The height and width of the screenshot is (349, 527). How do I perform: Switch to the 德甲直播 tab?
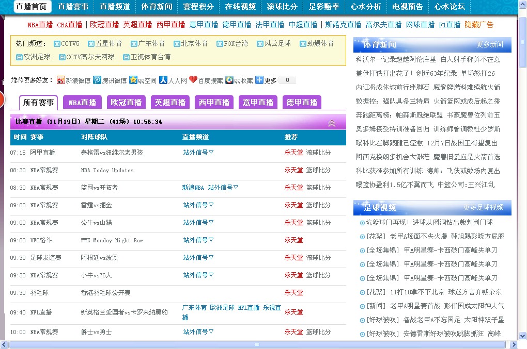302,102
